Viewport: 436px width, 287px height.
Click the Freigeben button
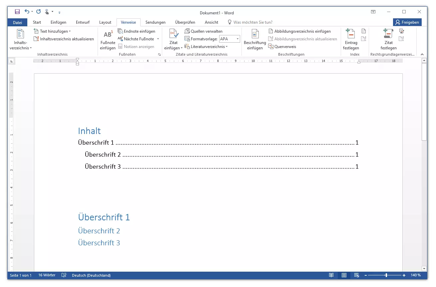[407, 22]
